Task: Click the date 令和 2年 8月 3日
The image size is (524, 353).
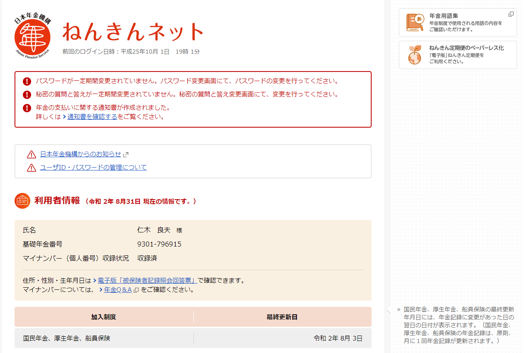Action: [x=338, y=338]
